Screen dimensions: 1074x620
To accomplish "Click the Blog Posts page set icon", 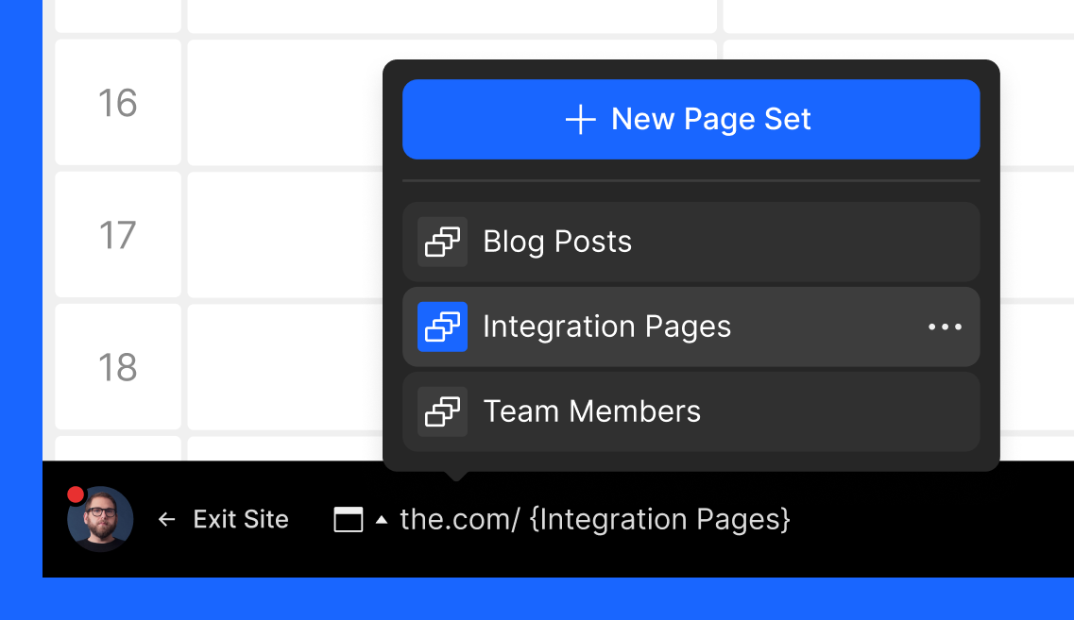I will (442, 242).
